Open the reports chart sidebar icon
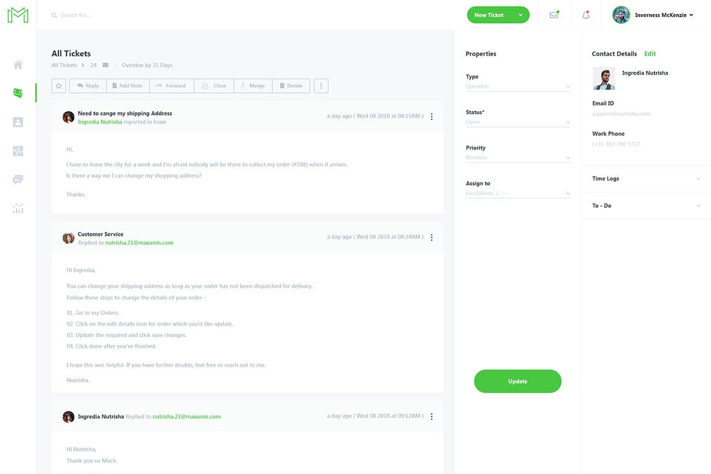 click(x=18, y=208)
